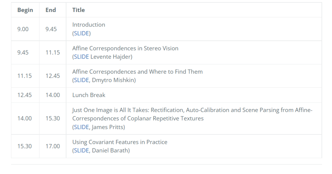This screenshot has width=332, height=174.
Task: Click the Lunch Break row
Action: 166,95
